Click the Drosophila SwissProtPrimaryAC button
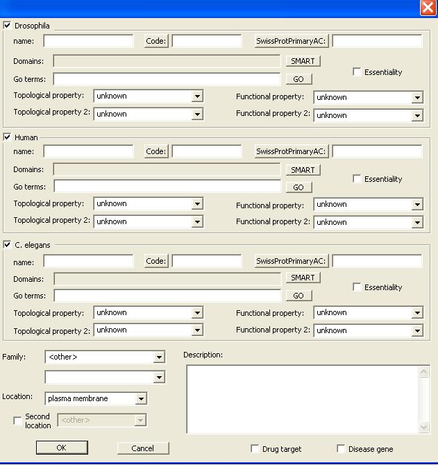The image size is (438, 465). [292, 41]
